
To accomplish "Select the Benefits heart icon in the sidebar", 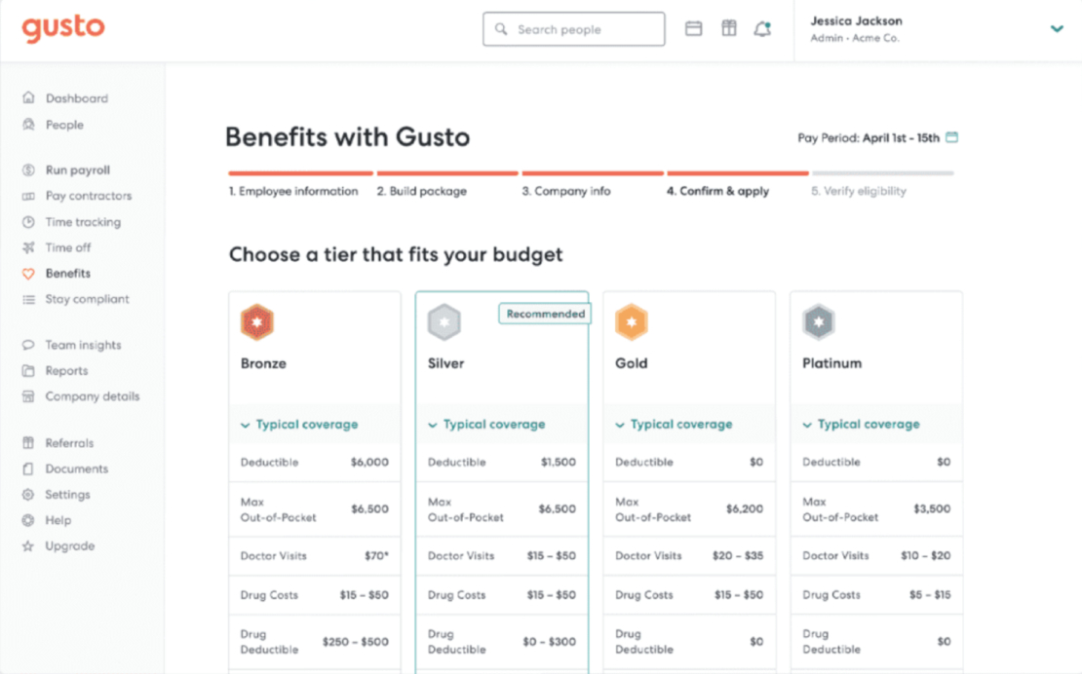I will (26, 274).
